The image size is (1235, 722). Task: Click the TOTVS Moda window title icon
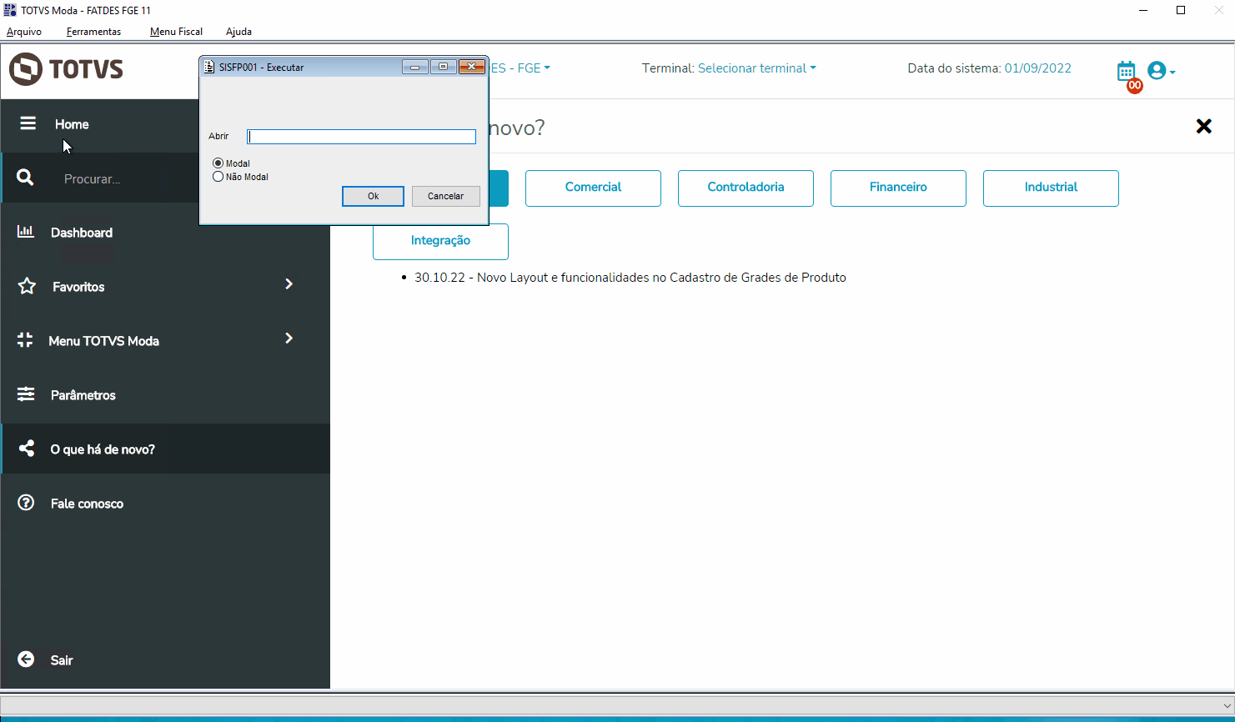[x=10, y=10]
